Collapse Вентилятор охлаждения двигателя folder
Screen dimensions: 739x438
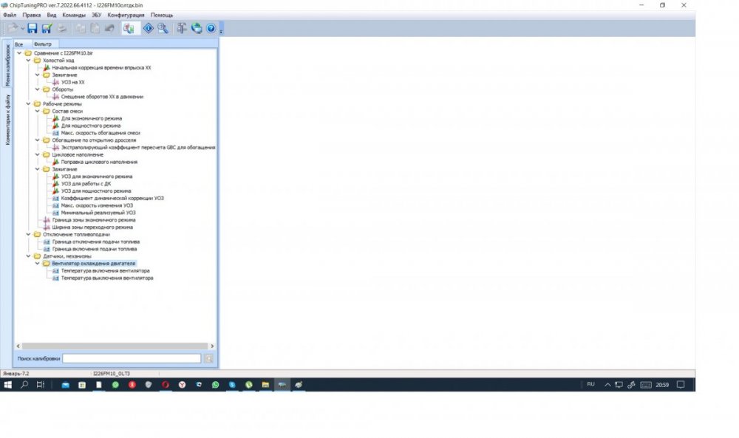(x=38, y=264)
